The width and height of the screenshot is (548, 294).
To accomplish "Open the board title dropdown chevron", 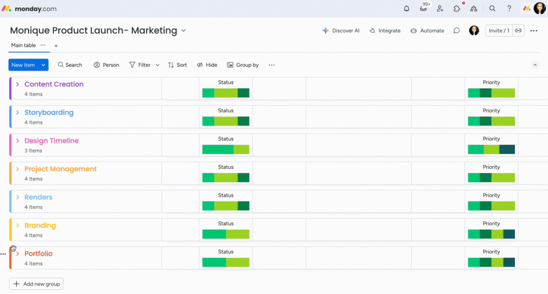I will [x=184, y=31].
